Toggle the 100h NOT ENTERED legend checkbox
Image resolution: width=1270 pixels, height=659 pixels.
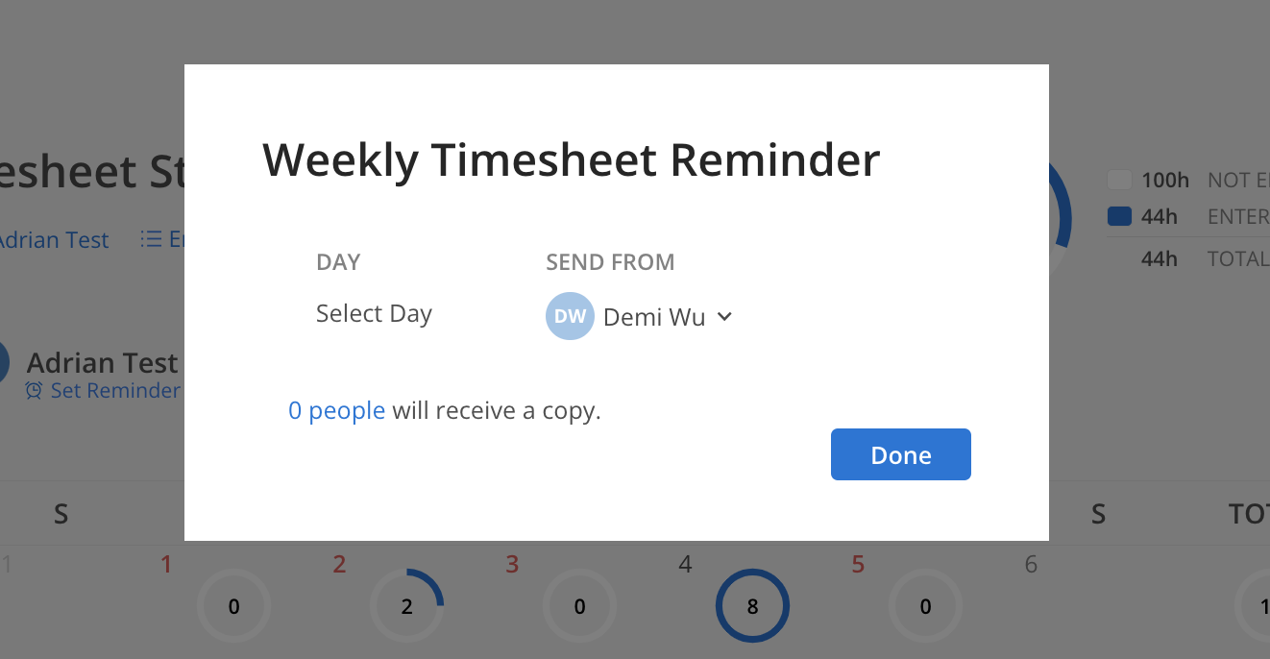1119,180
